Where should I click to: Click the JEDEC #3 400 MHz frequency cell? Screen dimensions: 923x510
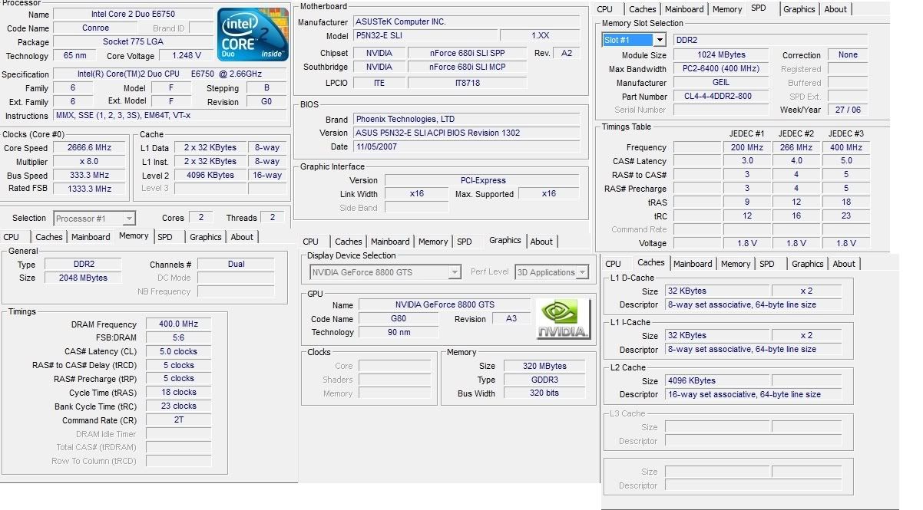846,147
